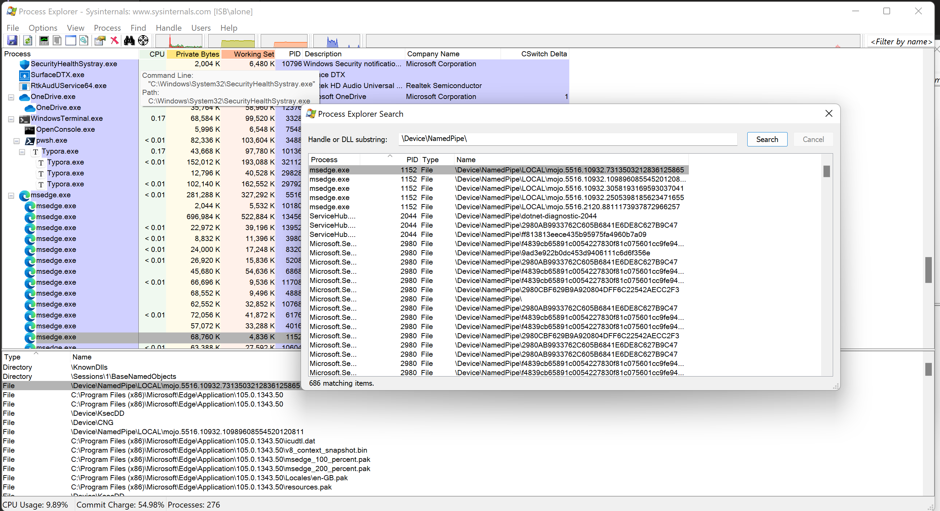This screenshot has height=511, width=940.
Task: Open the Process menu
Action: (107, 28)
